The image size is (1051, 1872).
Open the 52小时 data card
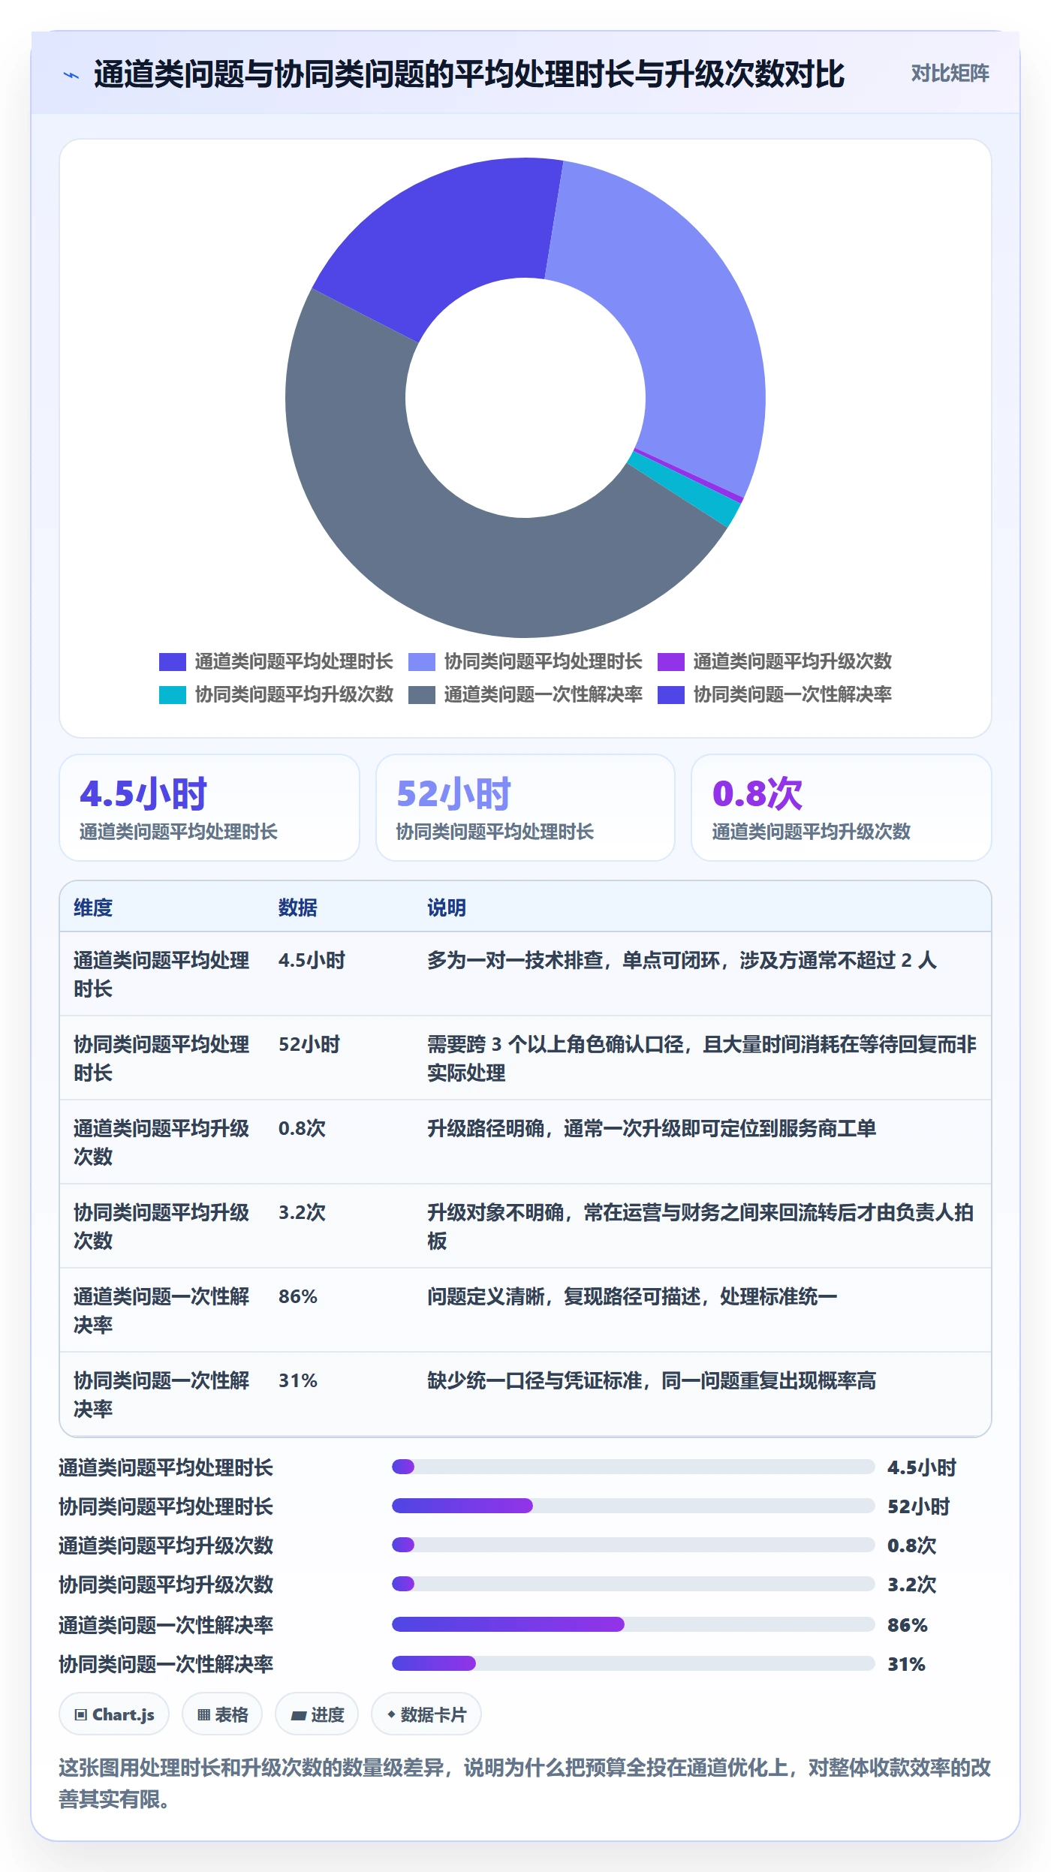coord(525,808)
